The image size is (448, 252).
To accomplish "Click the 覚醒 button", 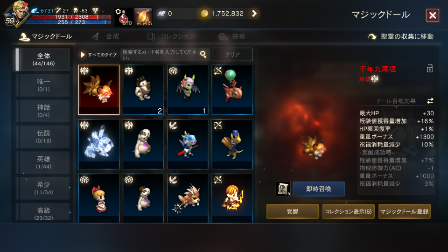I will (292, 211).
